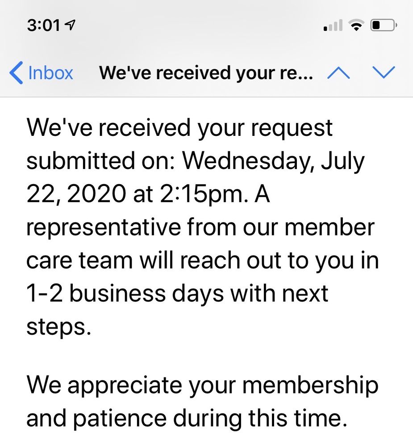Tap the back chevron beside Inbox

point(16,73)
